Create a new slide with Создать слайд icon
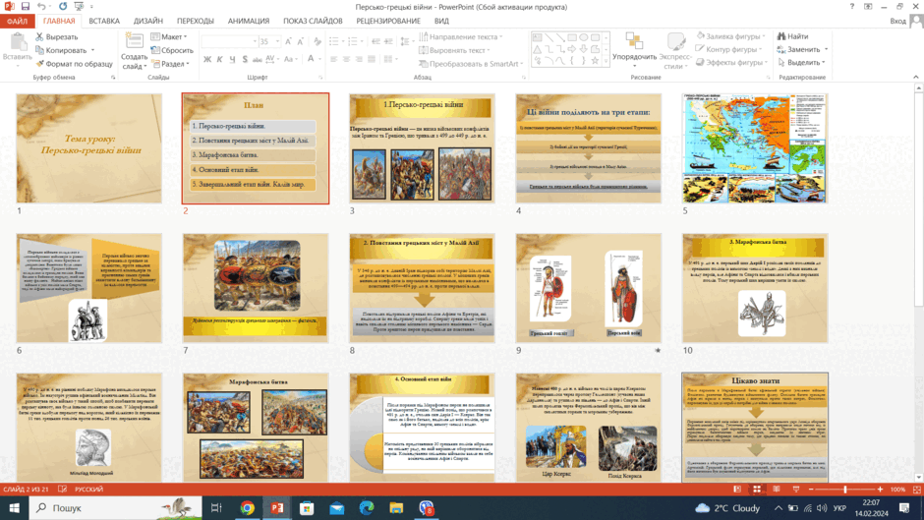This screenshot has height=520, width=924. pyautogui.click(x=134, y=40)
